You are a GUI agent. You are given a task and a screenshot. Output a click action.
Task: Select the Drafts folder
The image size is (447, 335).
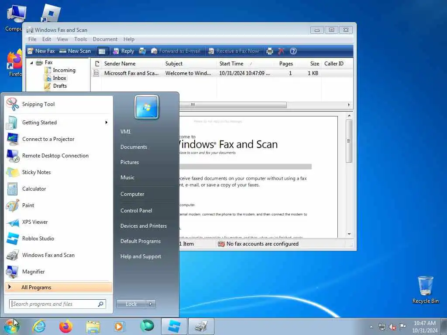[56, 86]
